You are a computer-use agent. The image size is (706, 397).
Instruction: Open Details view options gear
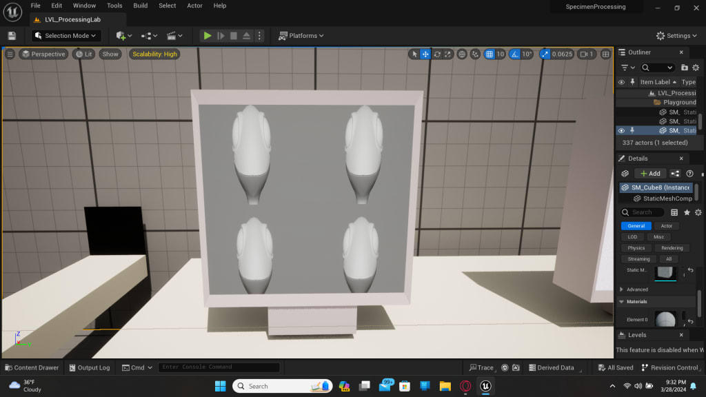698,212
